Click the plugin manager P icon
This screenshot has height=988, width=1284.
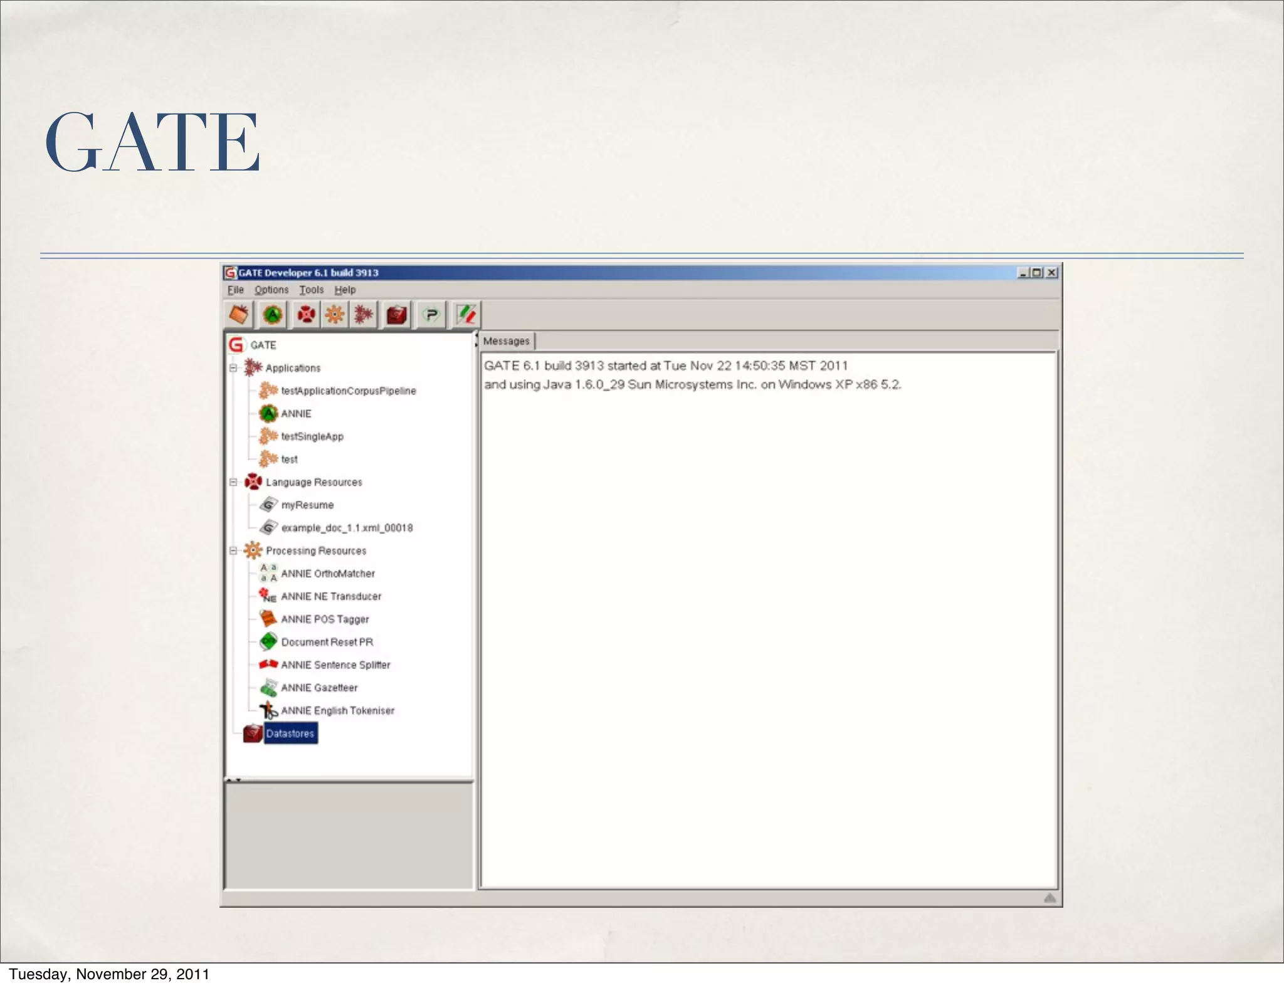coord(431,314)
